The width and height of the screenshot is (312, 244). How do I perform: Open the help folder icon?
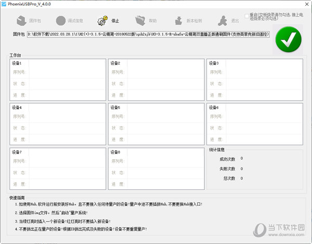click(x=140, y=21)
